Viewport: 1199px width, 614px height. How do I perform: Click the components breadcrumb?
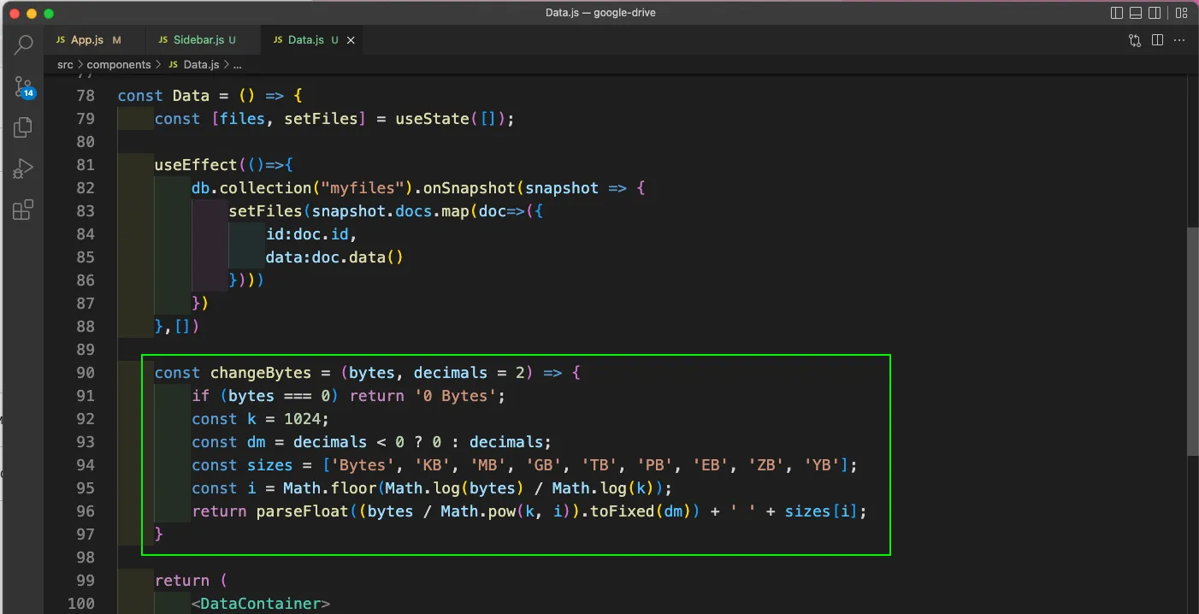pyautogui.click(x=119, y=64)
